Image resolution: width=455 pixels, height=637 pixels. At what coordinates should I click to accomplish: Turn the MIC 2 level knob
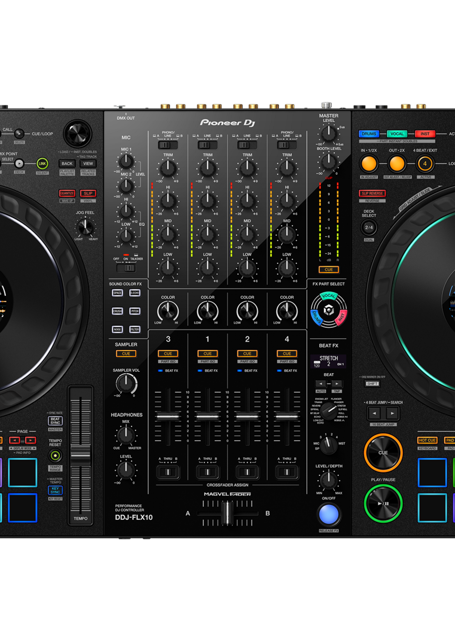coord(126,186)
